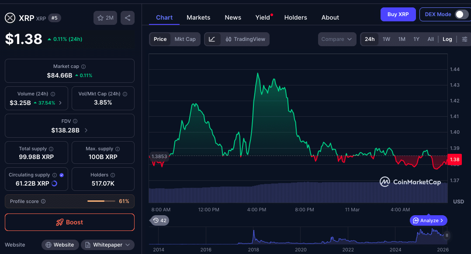Image resolution: width=471 pixels, height=254 pixels.
Task: Click the pause handle on range navigator
Action: [447, 235]
